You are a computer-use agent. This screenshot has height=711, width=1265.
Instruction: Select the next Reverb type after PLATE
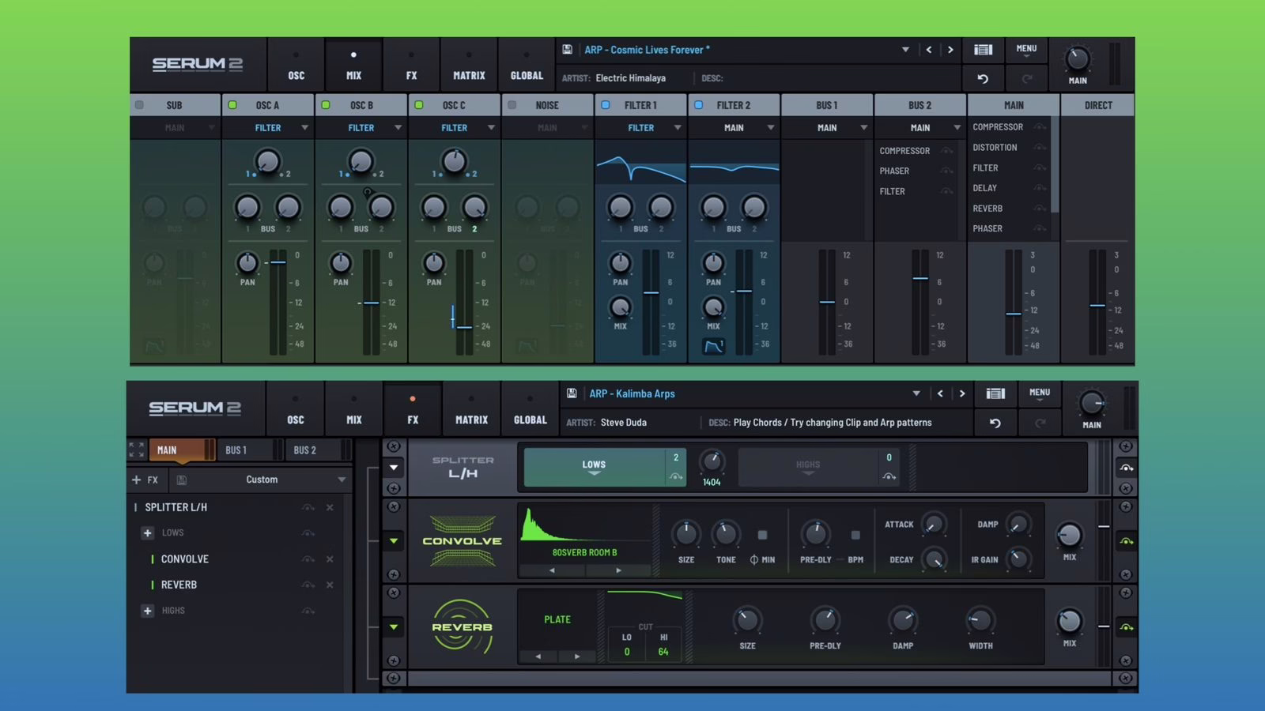coord(577,656)
